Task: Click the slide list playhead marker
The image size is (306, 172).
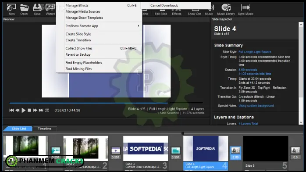Action: 183,133
